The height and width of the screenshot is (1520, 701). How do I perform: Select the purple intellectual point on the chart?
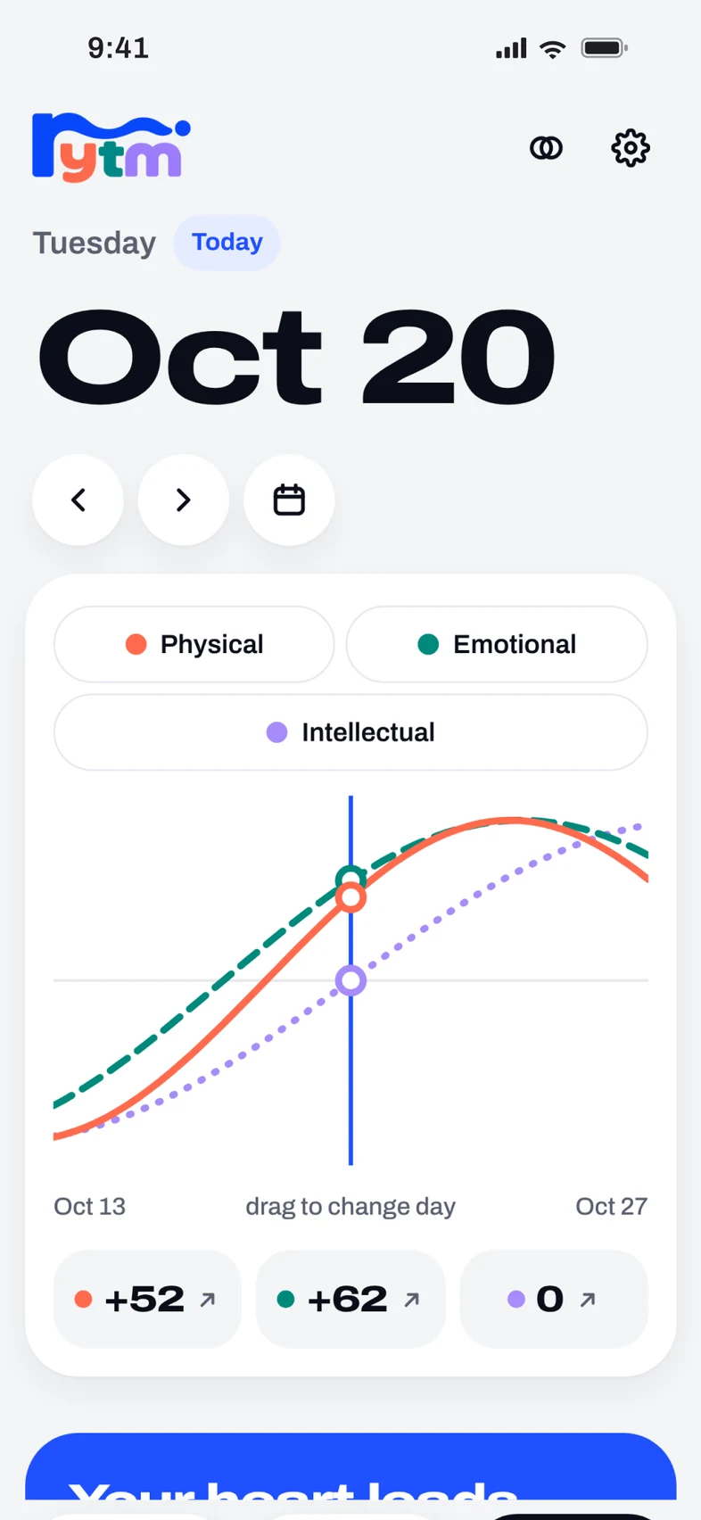[350, 980]
